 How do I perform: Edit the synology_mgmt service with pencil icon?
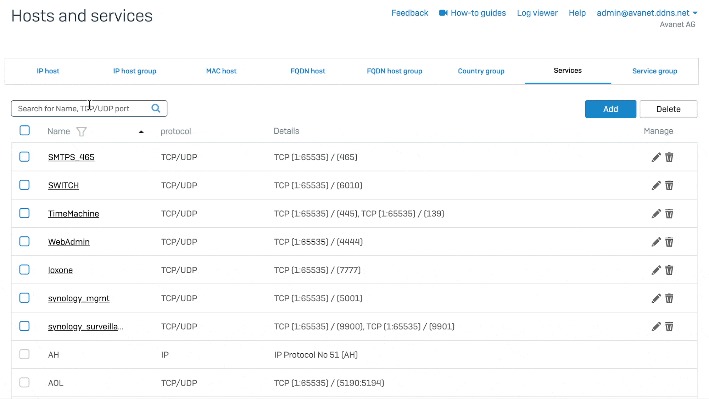pyautogui.click(x=656, y=298)
